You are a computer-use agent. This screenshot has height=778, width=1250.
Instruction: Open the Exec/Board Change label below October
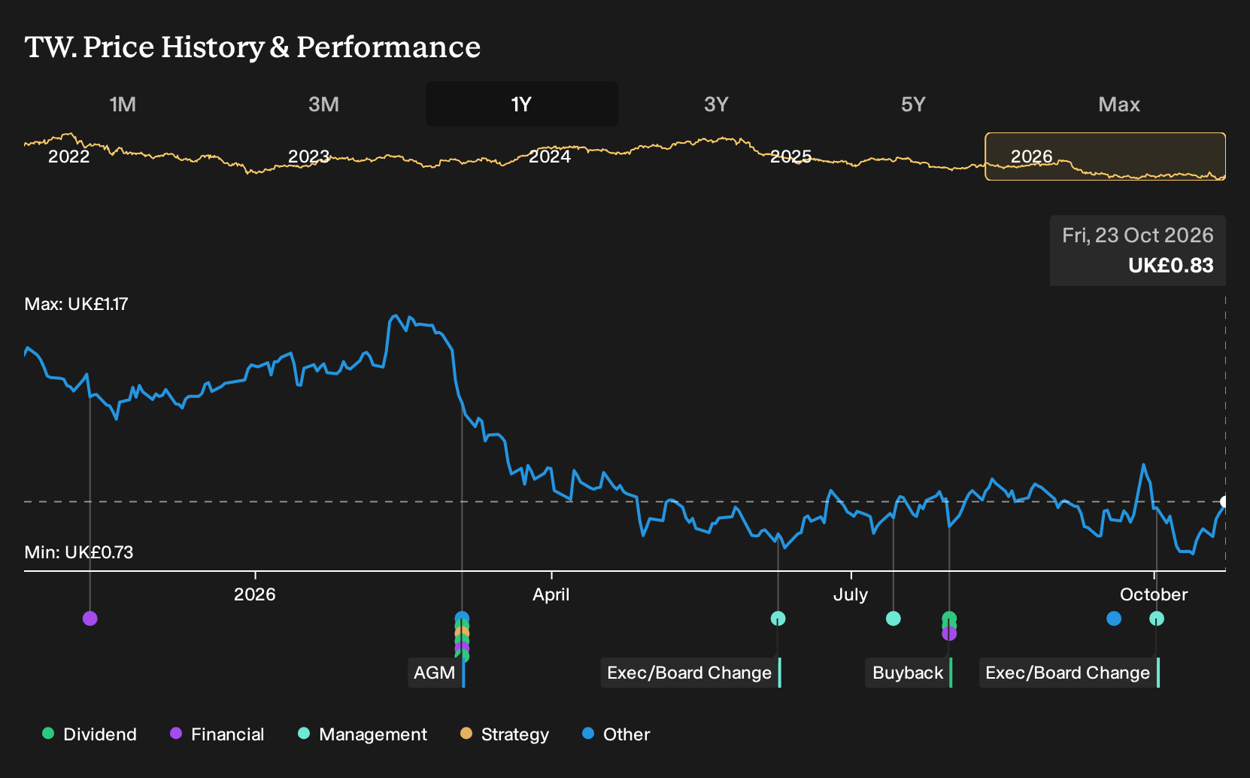[1069, 673]
